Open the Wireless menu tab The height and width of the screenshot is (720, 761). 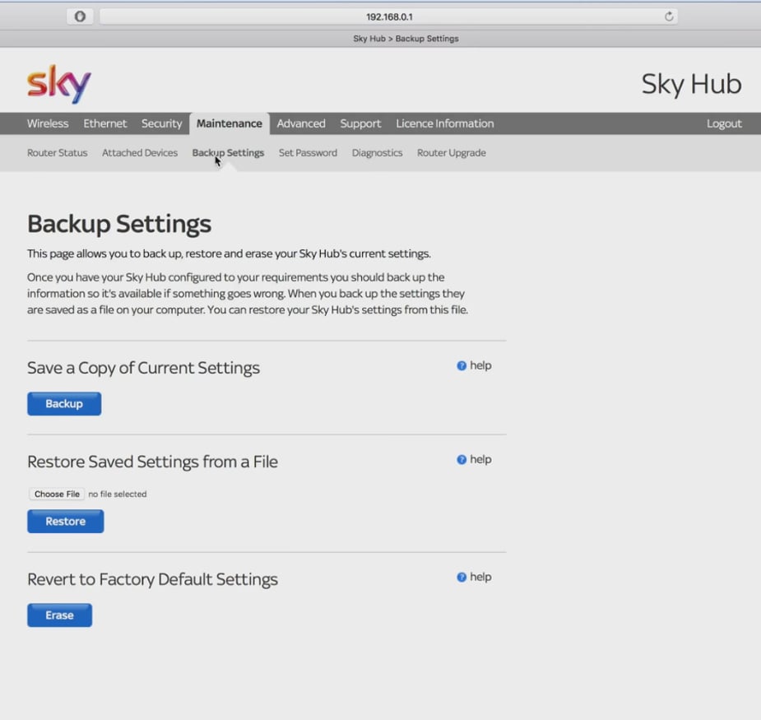48,123
